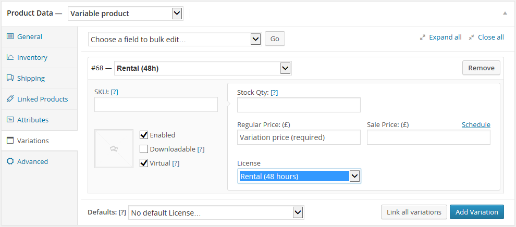Open the bulk edit field dropdown

(175, 39)
